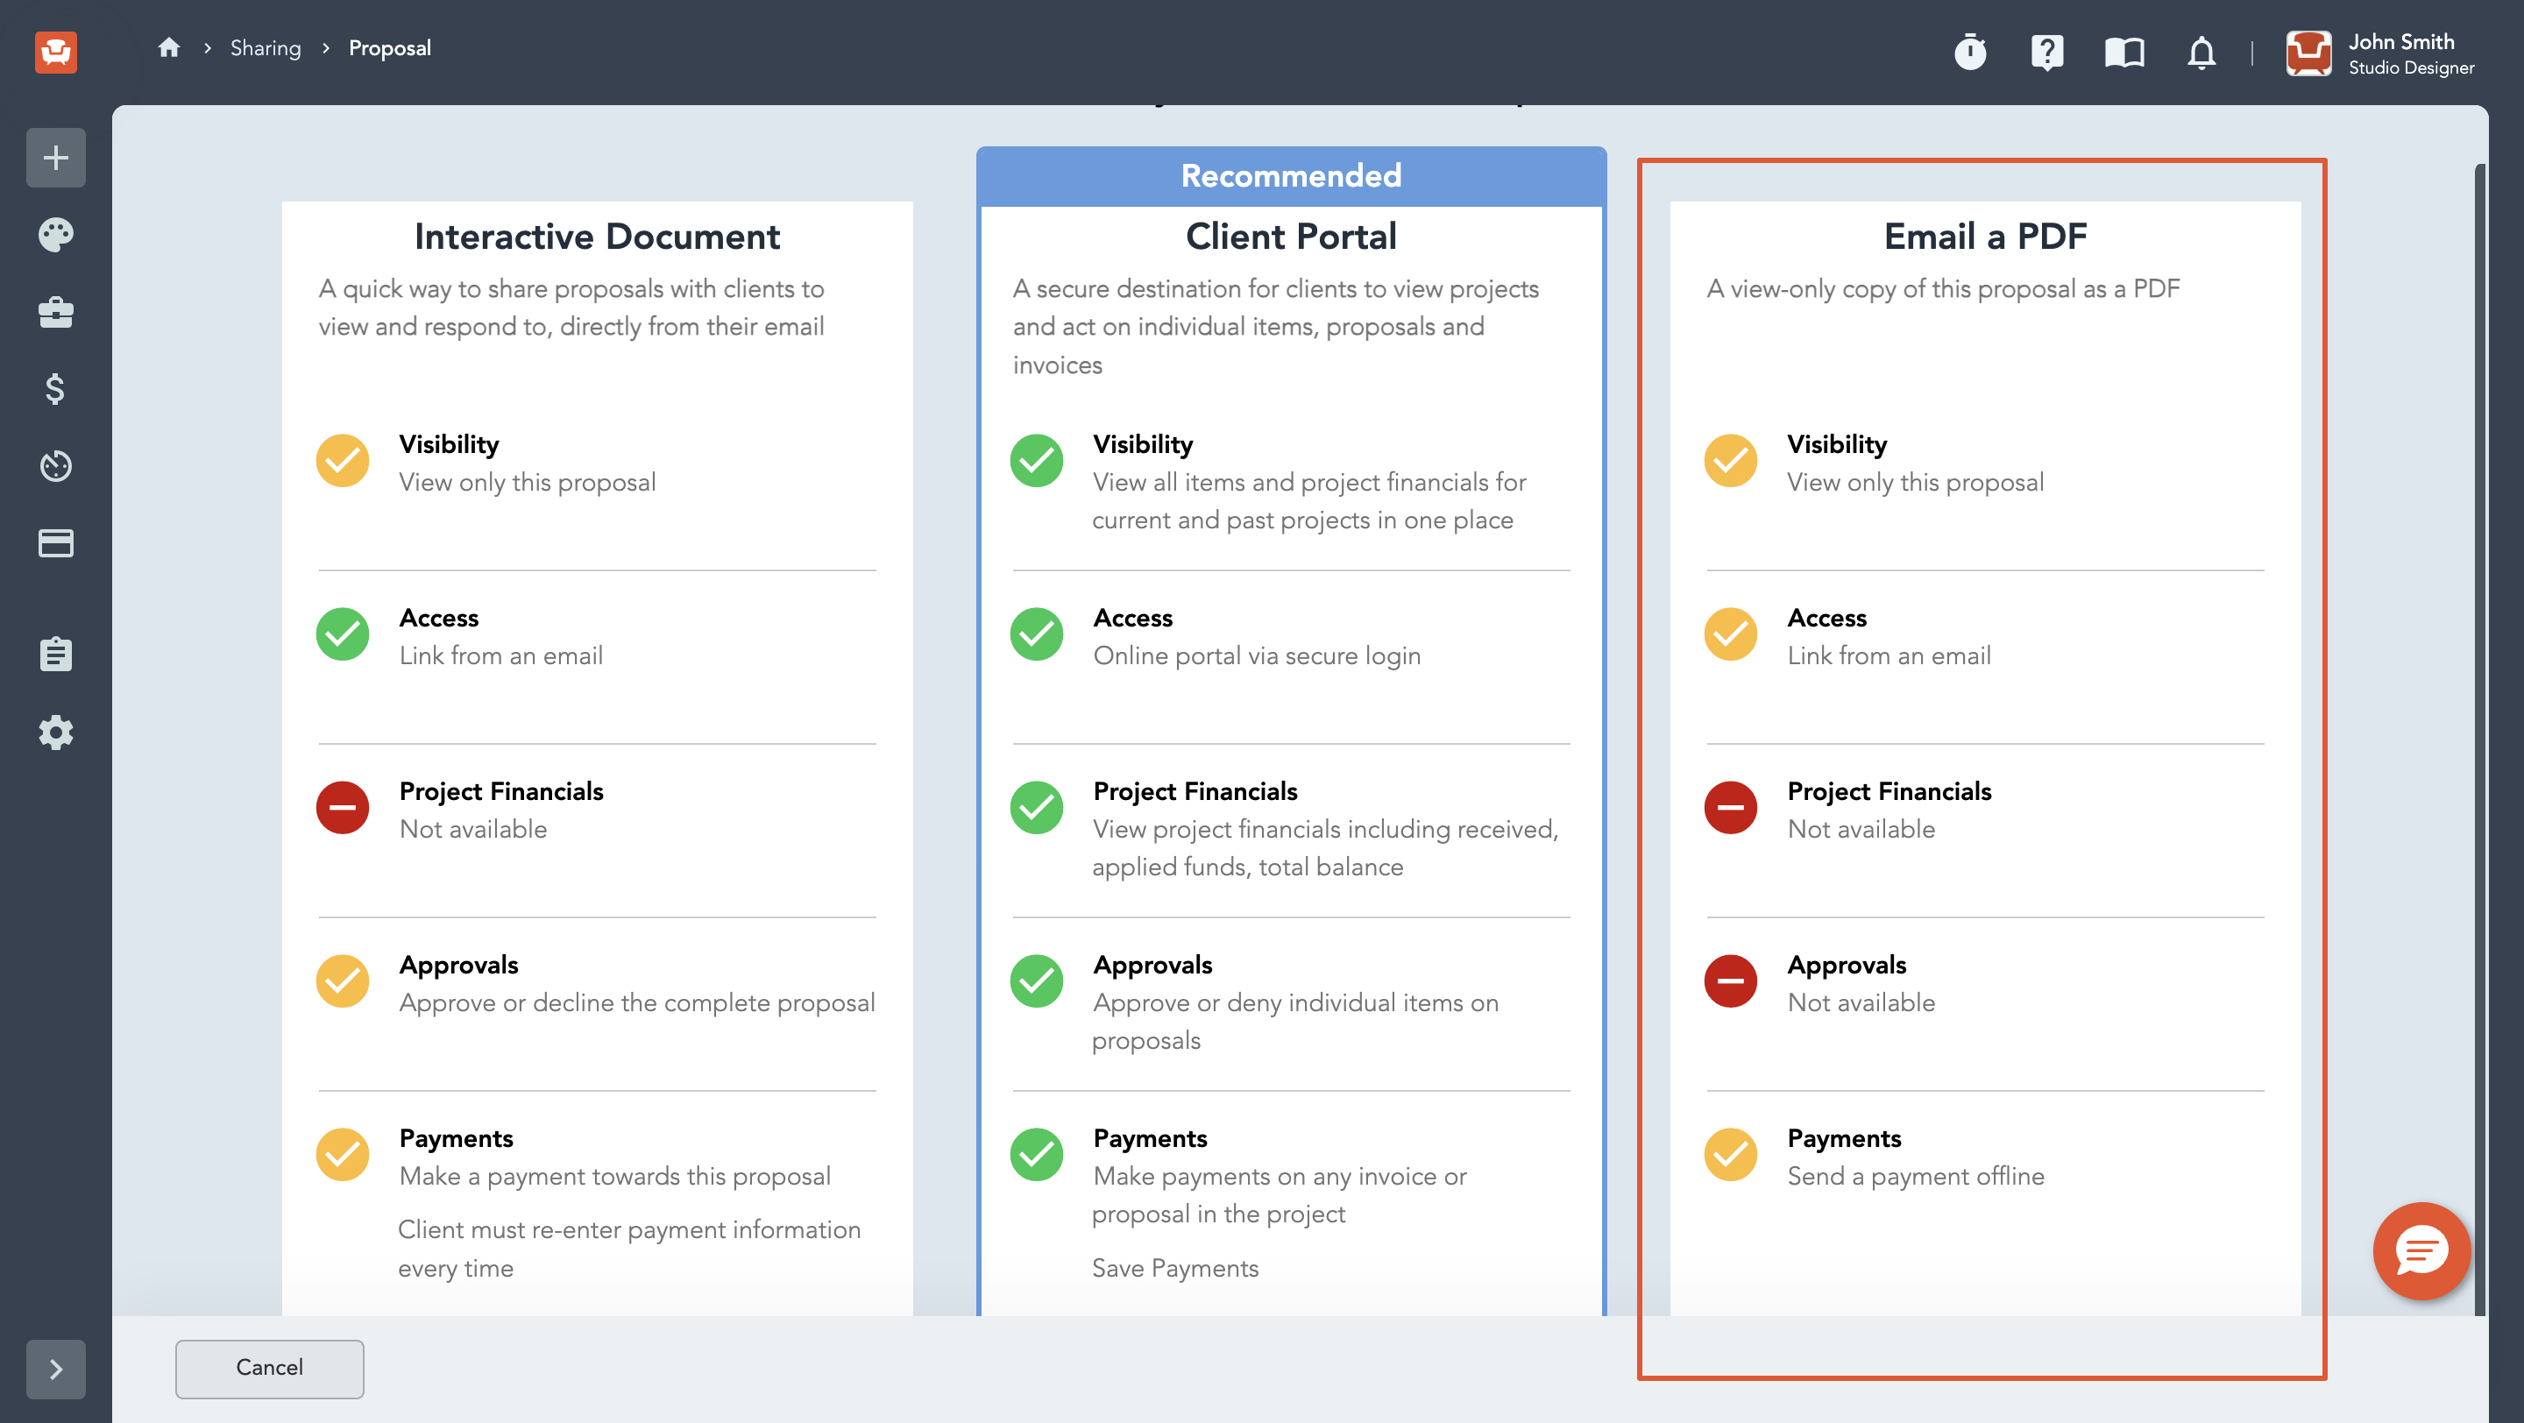Click 'Online portal via secure login' text

1256,655
